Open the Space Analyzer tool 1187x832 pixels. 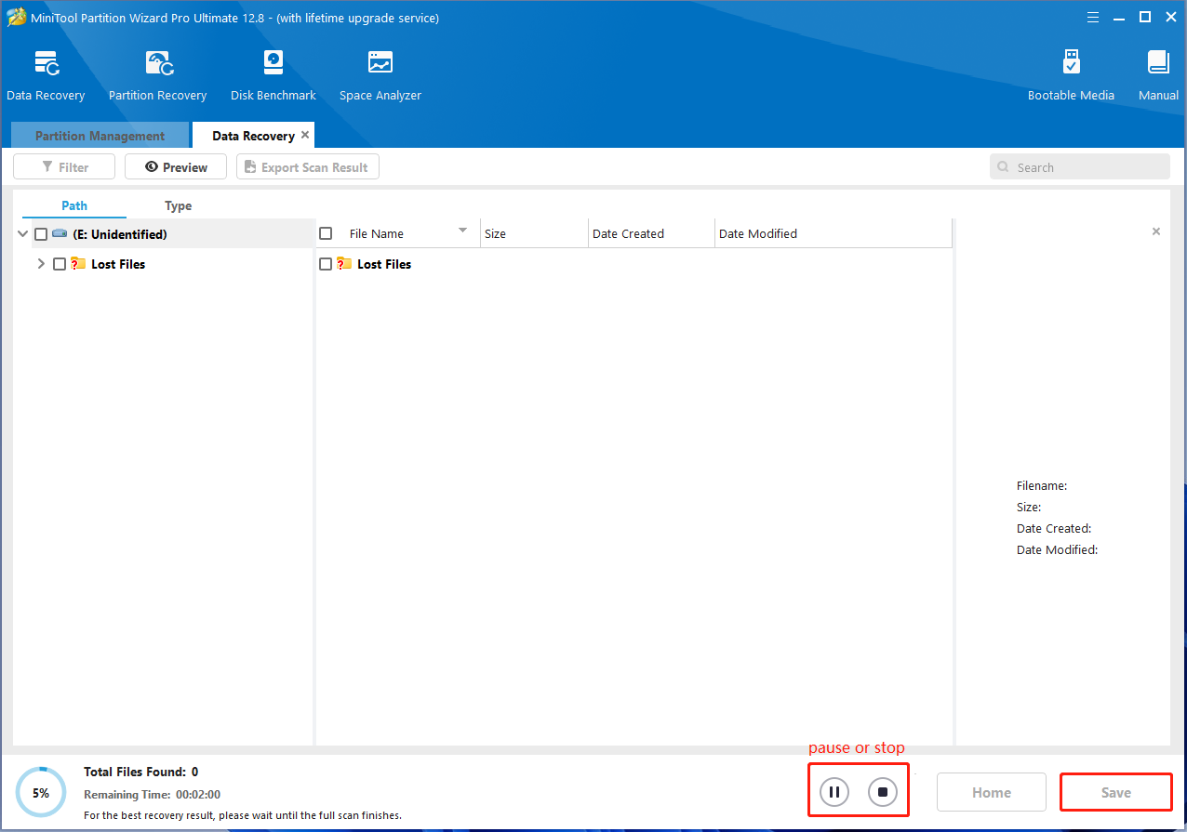(x=380, y=76)
